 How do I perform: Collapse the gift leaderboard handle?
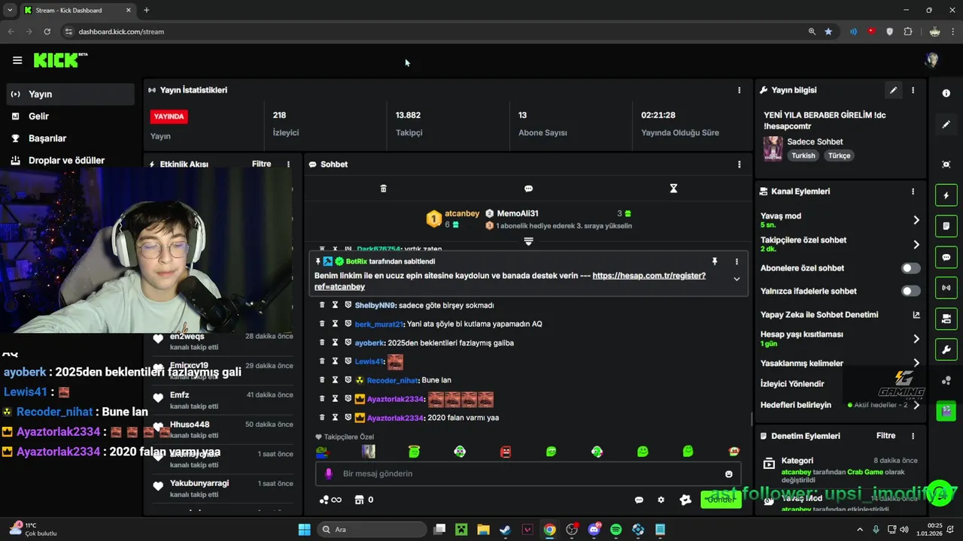click(528, 241)
